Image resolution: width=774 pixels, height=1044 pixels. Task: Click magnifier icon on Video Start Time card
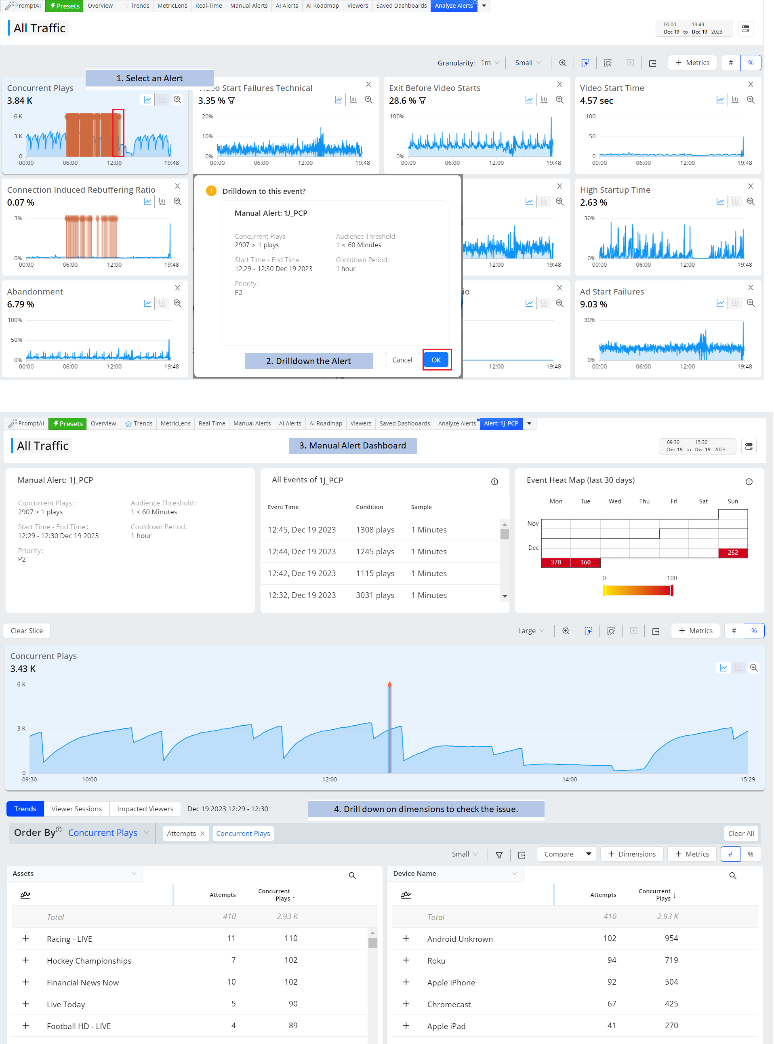point(750,100)
